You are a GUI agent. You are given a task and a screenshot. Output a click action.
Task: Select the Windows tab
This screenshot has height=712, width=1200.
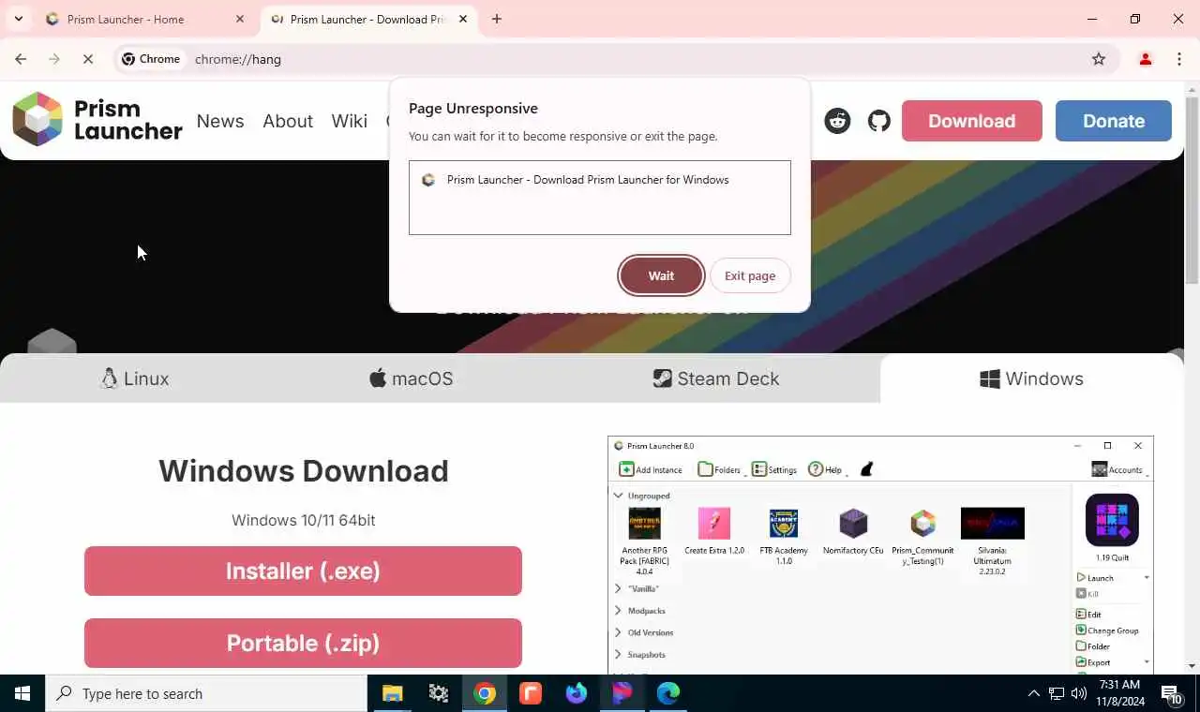[x=1031, y=378]
